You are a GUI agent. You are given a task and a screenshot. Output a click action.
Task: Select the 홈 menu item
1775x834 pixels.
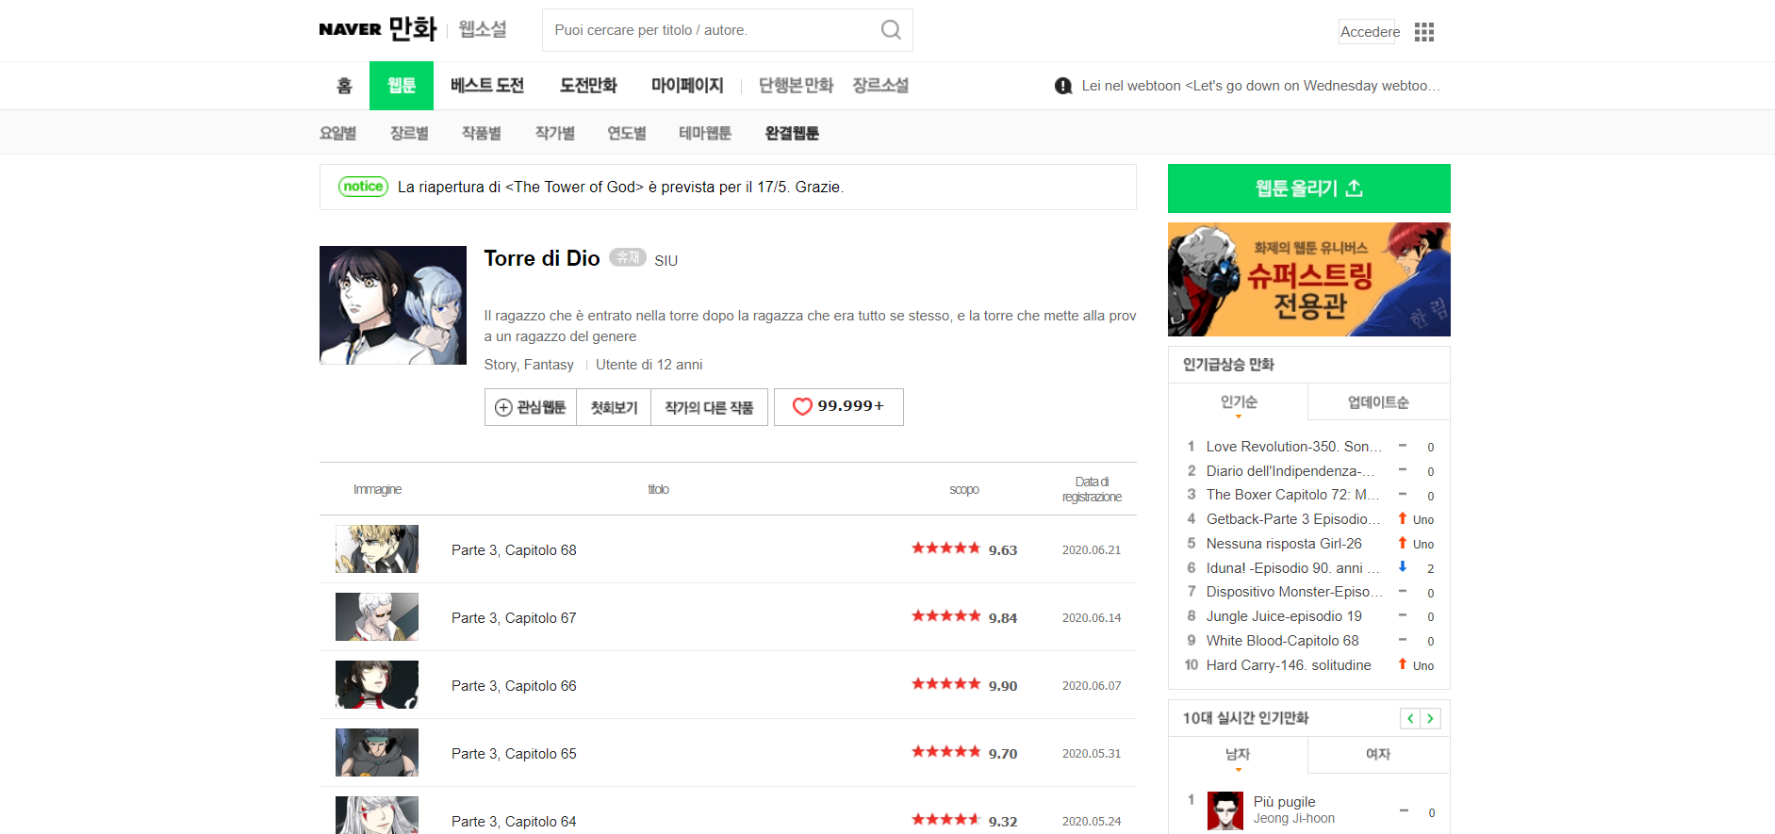(x=344, y=86)
